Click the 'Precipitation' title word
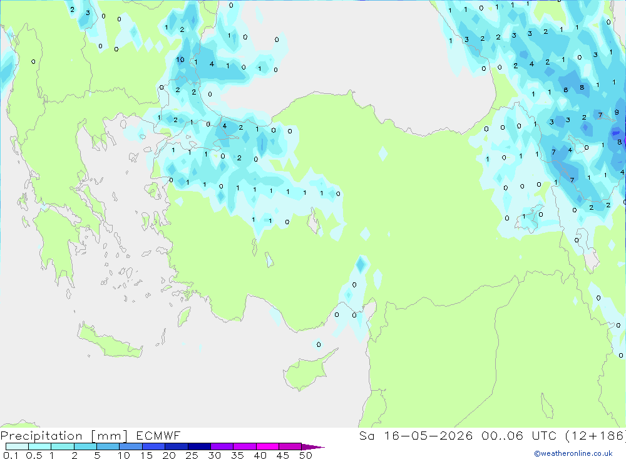Image resolution: width=626 pixels, height=459 pixels. click(x=41, y=436)
